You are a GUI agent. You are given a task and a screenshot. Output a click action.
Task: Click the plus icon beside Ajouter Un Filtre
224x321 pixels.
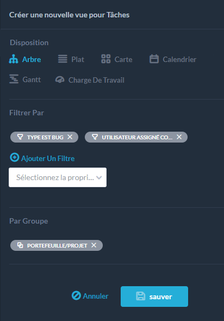pyautogui.click(x=15, y=157)
